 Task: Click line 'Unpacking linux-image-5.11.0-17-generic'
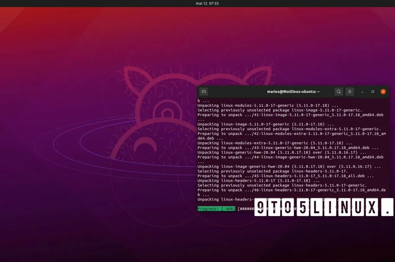coord(266,124)
